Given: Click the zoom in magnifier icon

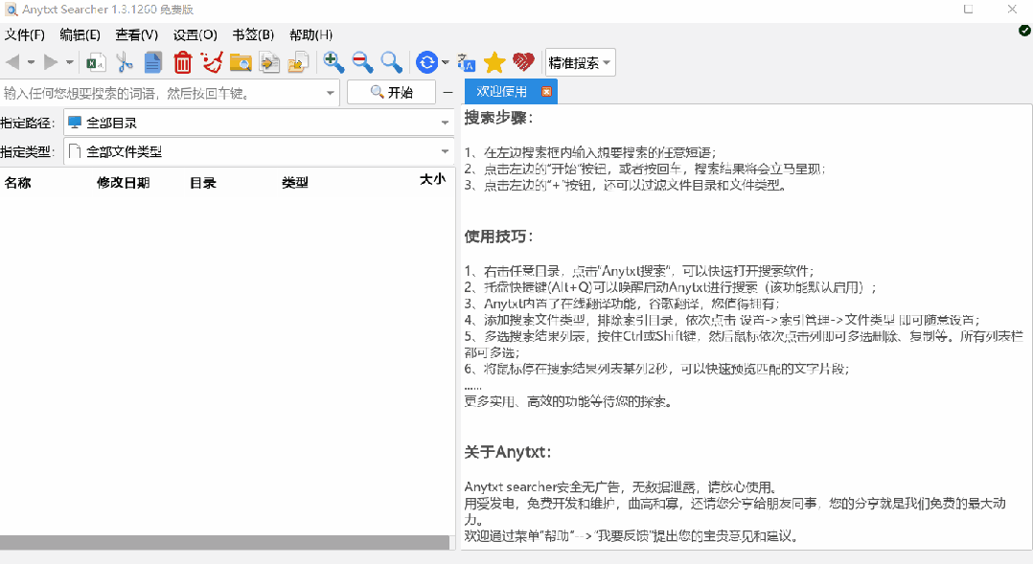Looking at the screenshot, I should coord(333,62).
